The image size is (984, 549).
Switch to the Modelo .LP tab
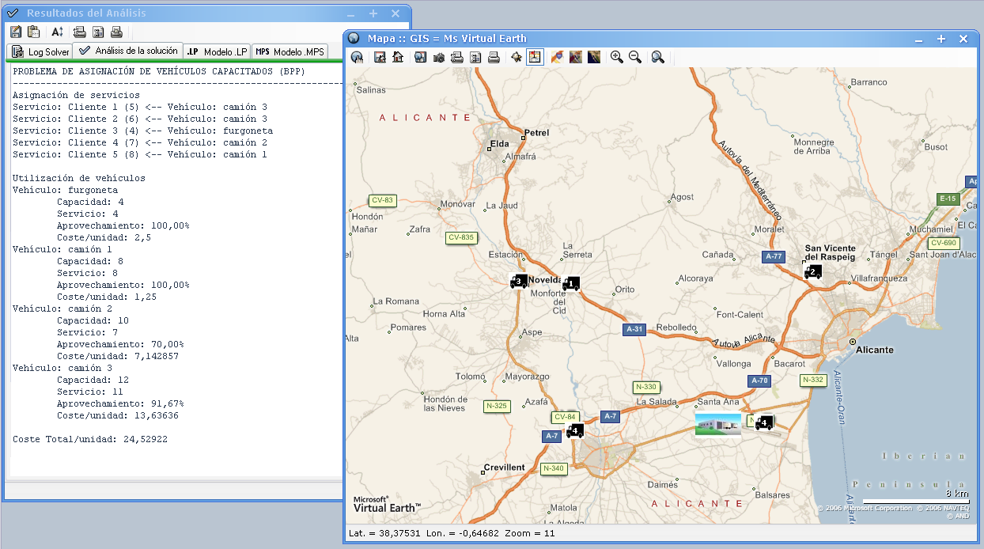(x=217, y=51)
